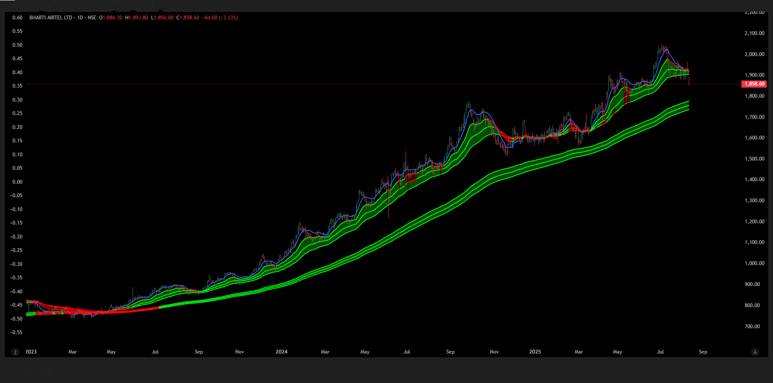Image resolution: width=773 pixels, height=383 pixels.
Task: Click the 1,000.00 level on price axis
Action: click(x=754, y=263)
